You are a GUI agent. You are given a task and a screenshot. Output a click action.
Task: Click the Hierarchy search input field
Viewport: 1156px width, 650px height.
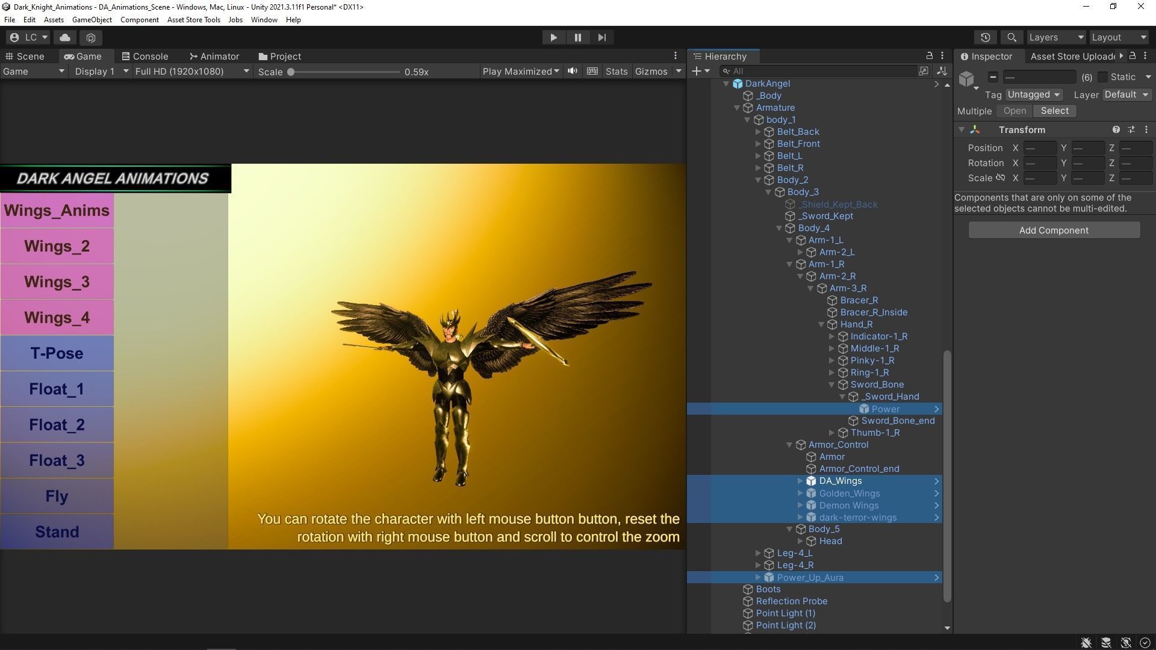point(818,71)
